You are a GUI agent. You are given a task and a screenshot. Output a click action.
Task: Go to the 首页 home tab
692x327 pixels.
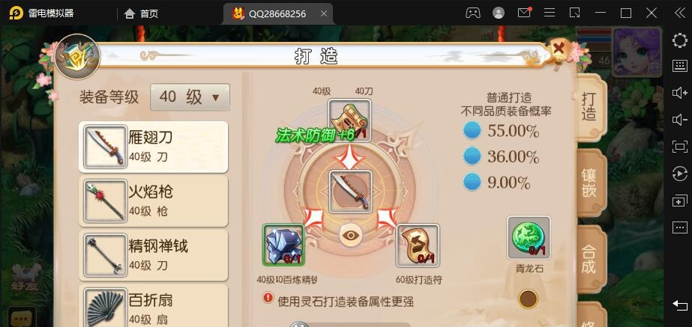[x=141, y=13]
